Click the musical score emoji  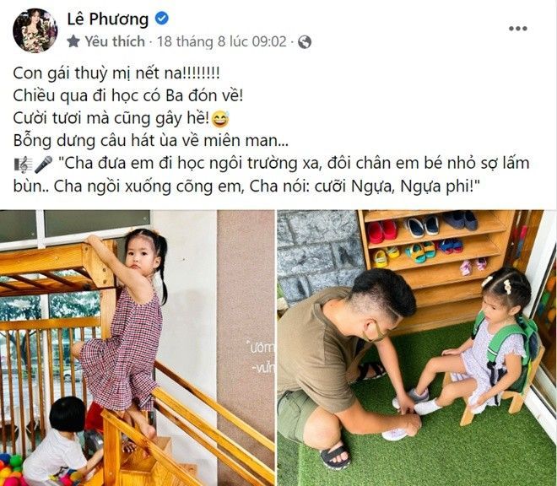tap(23, 165)
